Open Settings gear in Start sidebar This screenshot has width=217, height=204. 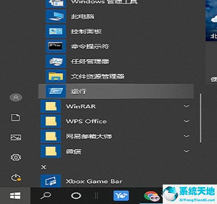pyautogui.click(x=16, y=157)
